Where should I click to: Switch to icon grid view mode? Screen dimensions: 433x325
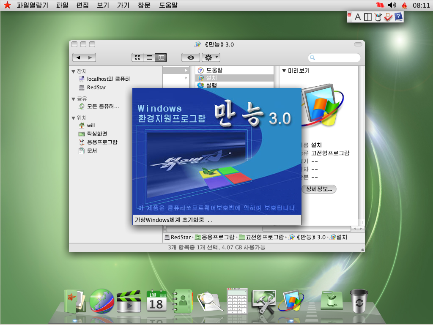137,57
